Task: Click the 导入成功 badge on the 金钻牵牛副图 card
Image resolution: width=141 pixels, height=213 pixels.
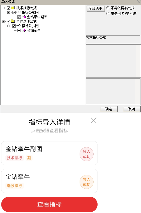Action: [x=87, y=154]
